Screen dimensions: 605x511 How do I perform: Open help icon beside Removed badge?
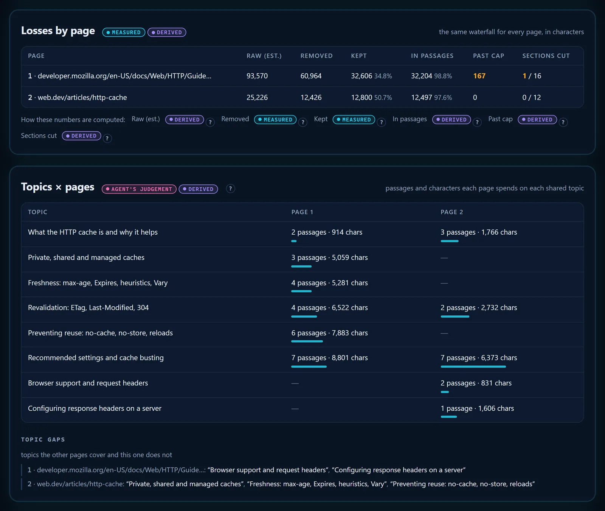[x=302, y=122]
